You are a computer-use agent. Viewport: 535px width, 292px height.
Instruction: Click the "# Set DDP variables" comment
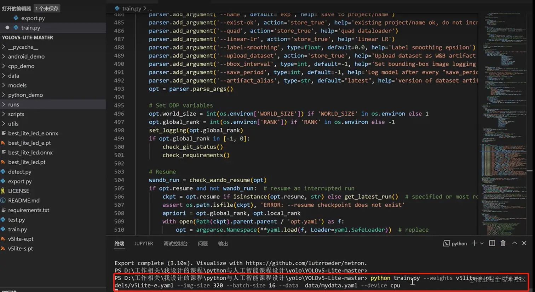coord(181,105)
